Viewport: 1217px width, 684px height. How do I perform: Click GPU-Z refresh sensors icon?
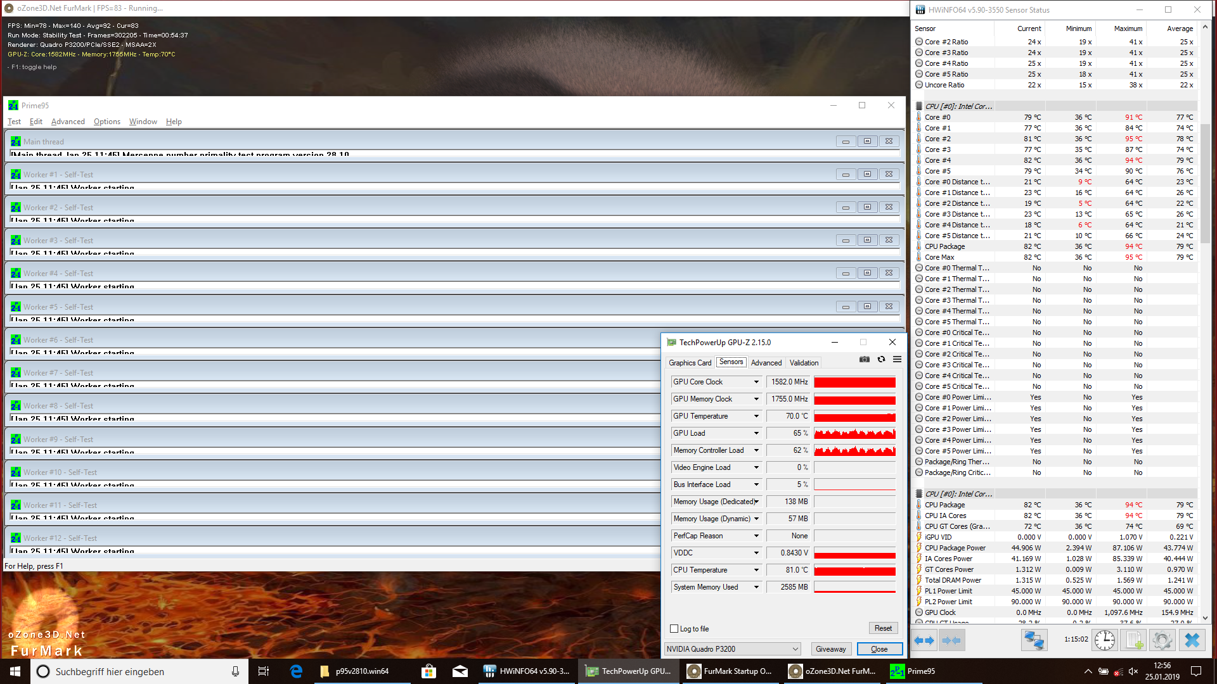(881, 359)
